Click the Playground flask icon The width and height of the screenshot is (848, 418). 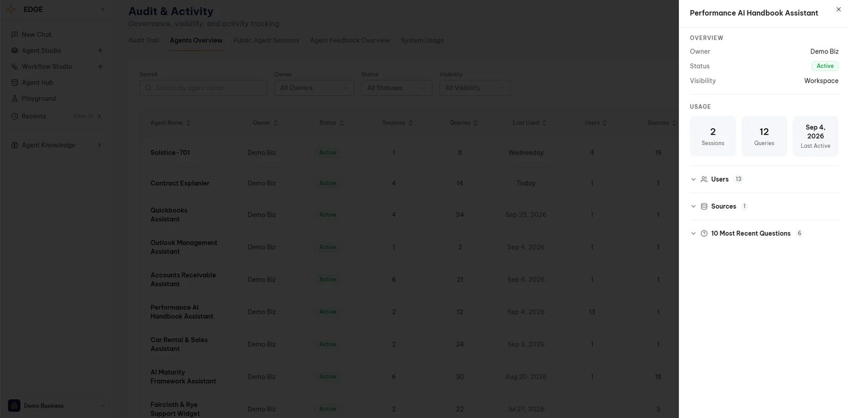click(x=15, y=99)
